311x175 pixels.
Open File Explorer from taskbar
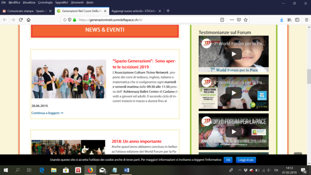pyautogui.click(x=54, y=170)
